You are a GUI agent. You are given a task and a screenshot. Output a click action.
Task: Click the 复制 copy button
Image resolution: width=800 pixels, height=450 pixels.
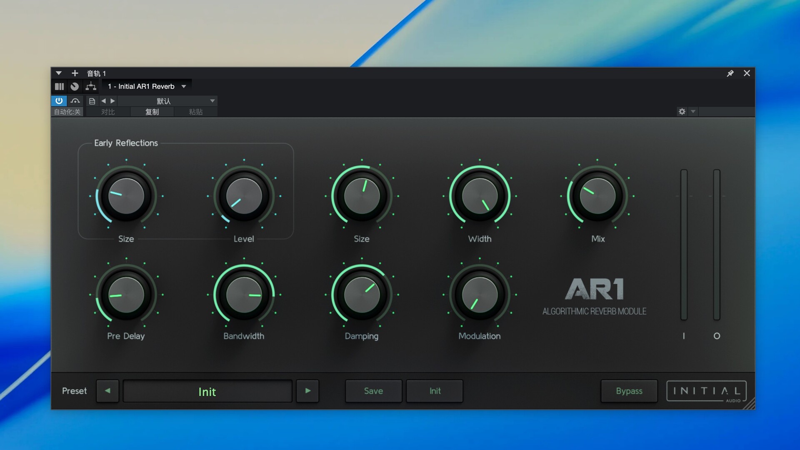152,112
